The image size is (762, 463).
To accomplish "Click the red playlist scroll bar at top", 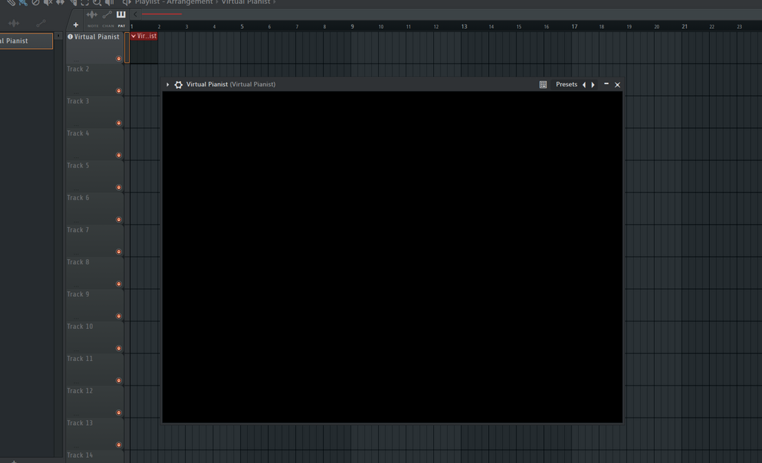I will click(161, 14).
